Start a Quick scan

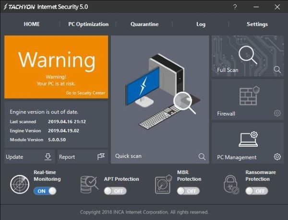pyautogui.click(x=160, y=100)
